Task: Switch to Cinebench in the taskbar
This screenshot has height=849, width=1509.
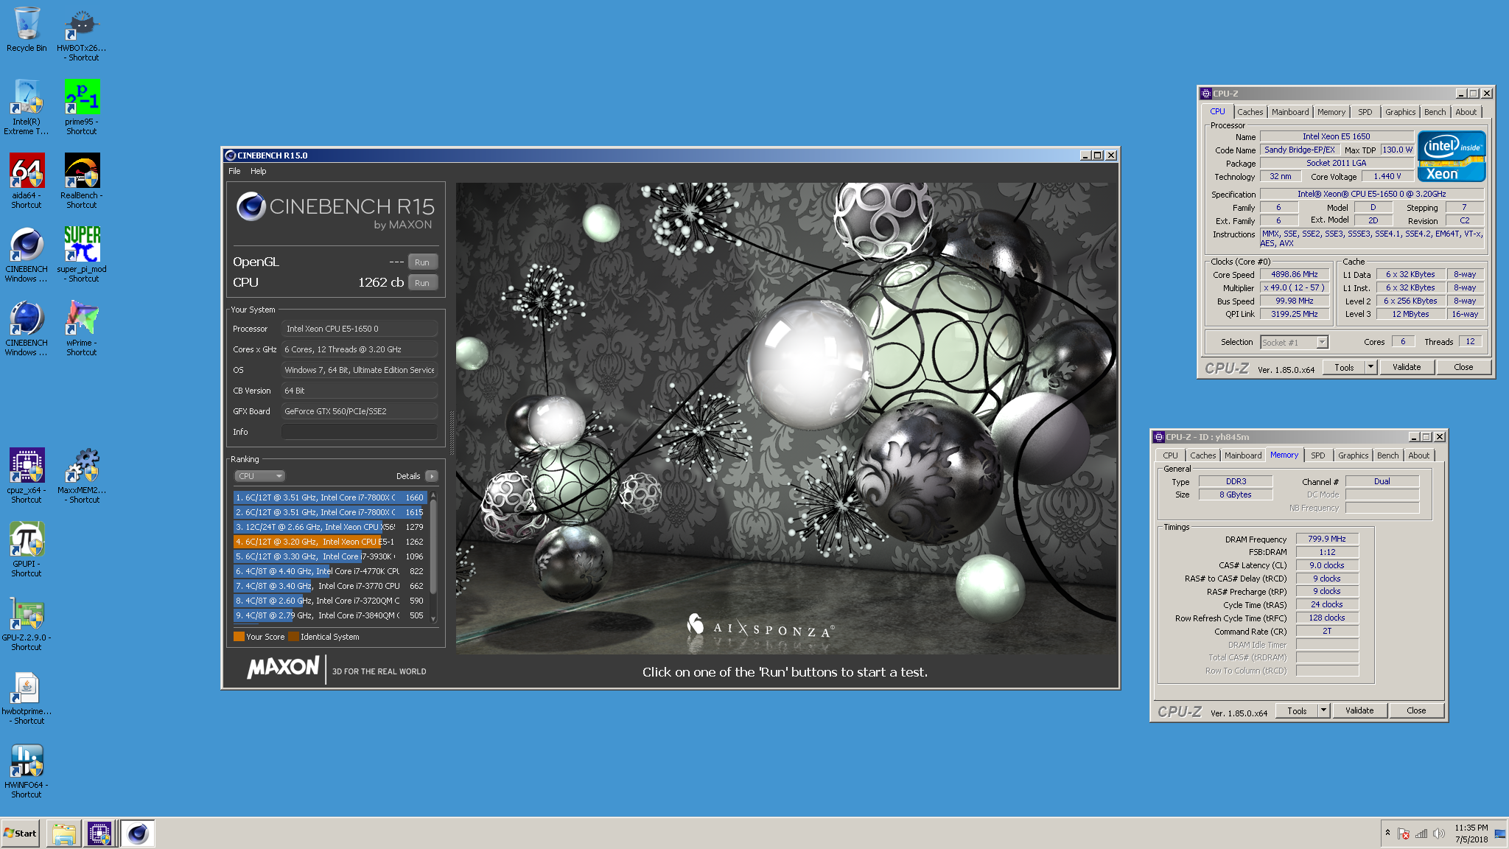Action: point(137,834)
